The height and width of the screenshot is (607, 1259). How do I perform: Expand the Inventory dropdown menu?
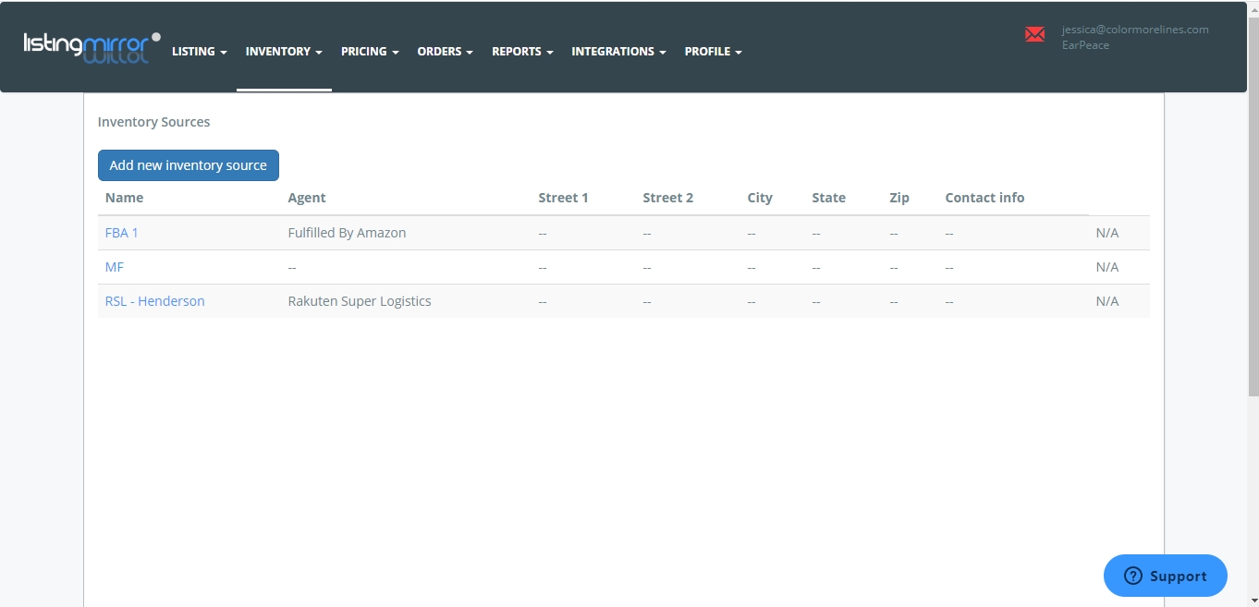(x=284, y=52)
